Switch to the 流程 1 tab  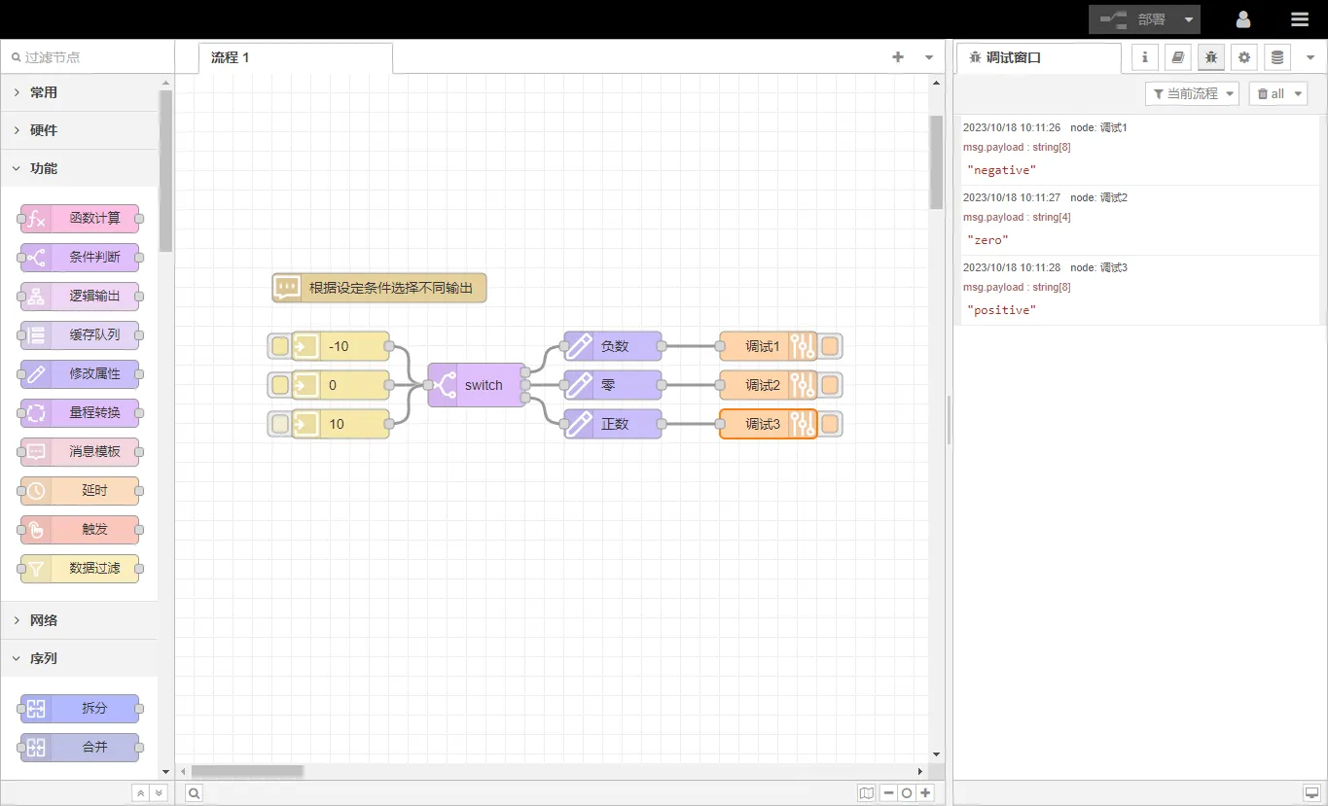point(231,57)
